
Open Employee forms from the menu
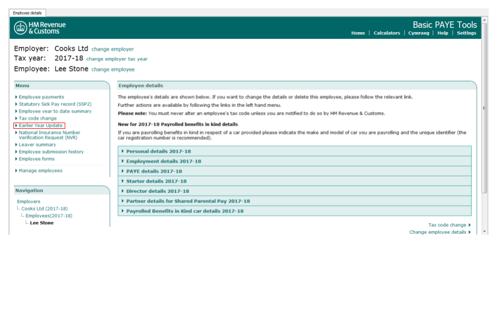[36, 159]
